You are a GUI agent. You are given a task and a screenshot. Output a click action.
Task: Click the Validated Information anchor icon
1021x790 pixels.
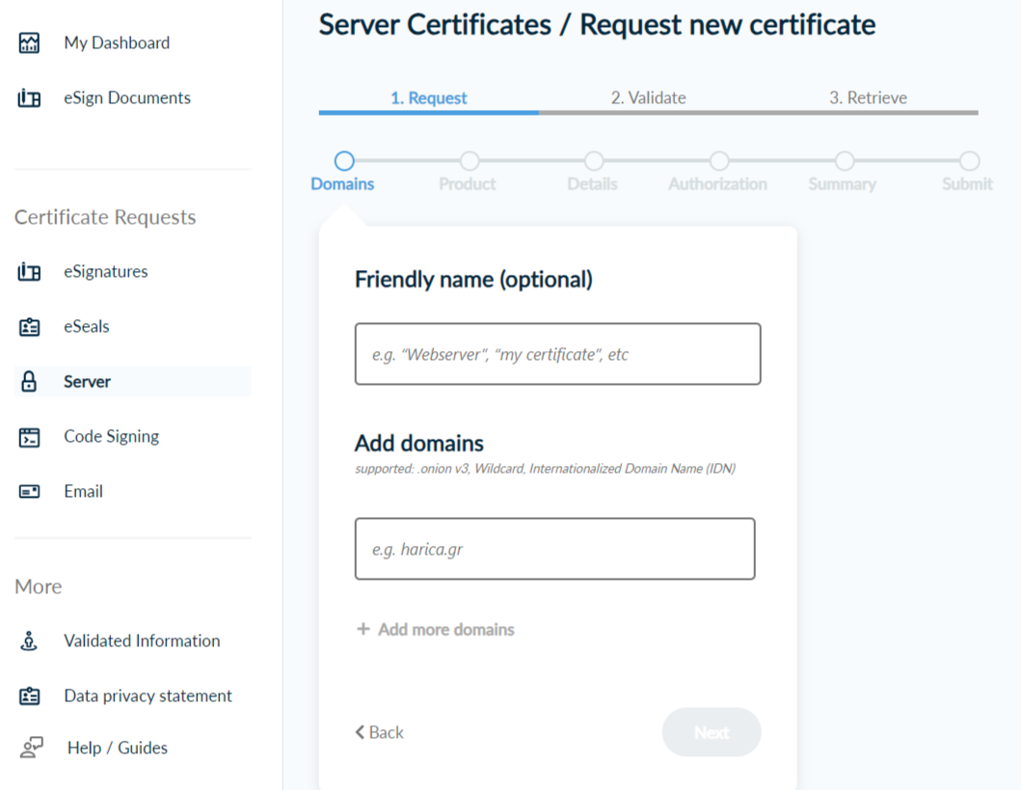click(30, 641)
